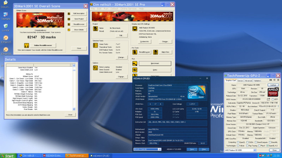Toggle the DirectML checkbox

270,142
